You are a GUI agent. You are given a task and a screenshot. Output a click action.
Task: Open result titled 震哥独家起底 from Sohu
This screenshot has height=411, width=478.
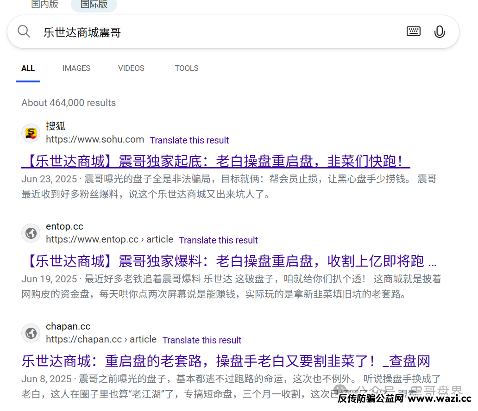coord(216,161)
